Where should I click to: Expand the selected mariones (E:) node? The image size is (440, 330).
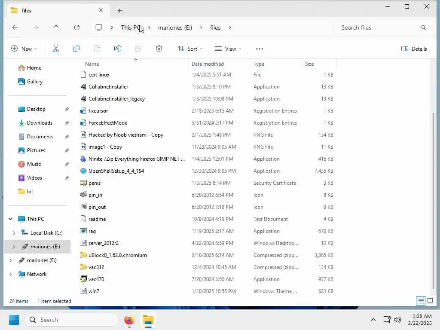point(14,247)
